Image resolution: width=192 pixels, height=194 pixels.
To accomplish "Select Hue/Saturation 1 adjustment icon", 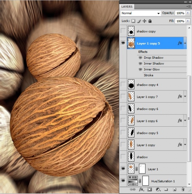I will 133,181.
